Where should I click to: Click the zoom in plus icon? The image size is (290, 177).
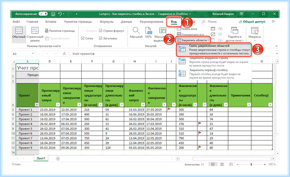pos(265,164)
